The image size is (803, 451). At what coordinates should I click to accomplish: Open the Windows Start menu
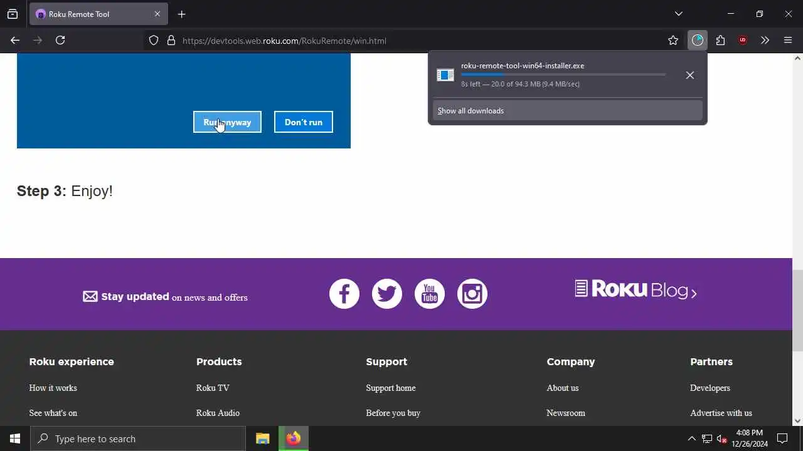pos(15,438)
